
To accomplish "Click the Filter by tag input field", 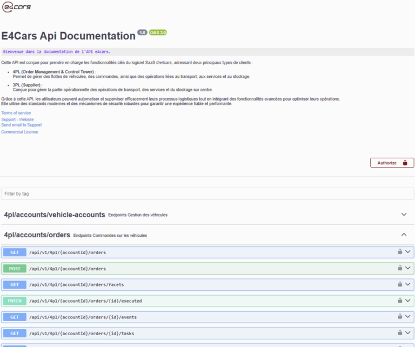I will tap(207, 193).
